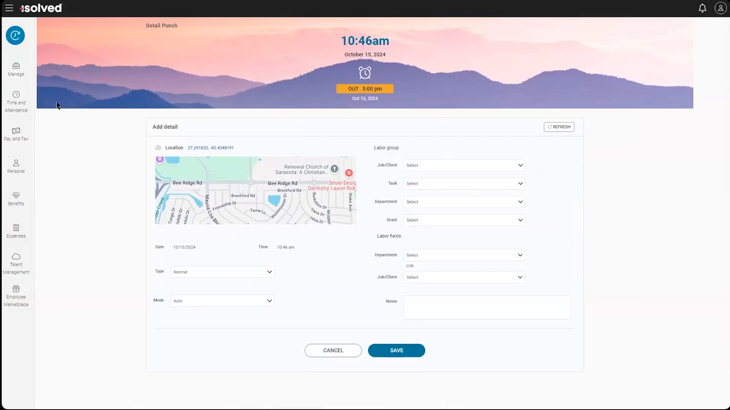Open the user profile avatar icon
The height and width of the screenshot is (410, 730).
click(720, 8)
